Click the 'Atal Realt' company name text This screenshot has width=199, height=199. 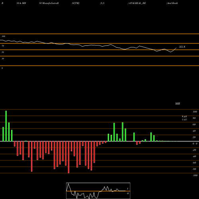pyautogui.click(x=172, y=3)
